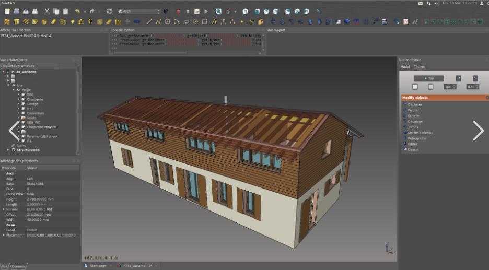Select the ShapeString 'S' tool

tap(251, 21)
